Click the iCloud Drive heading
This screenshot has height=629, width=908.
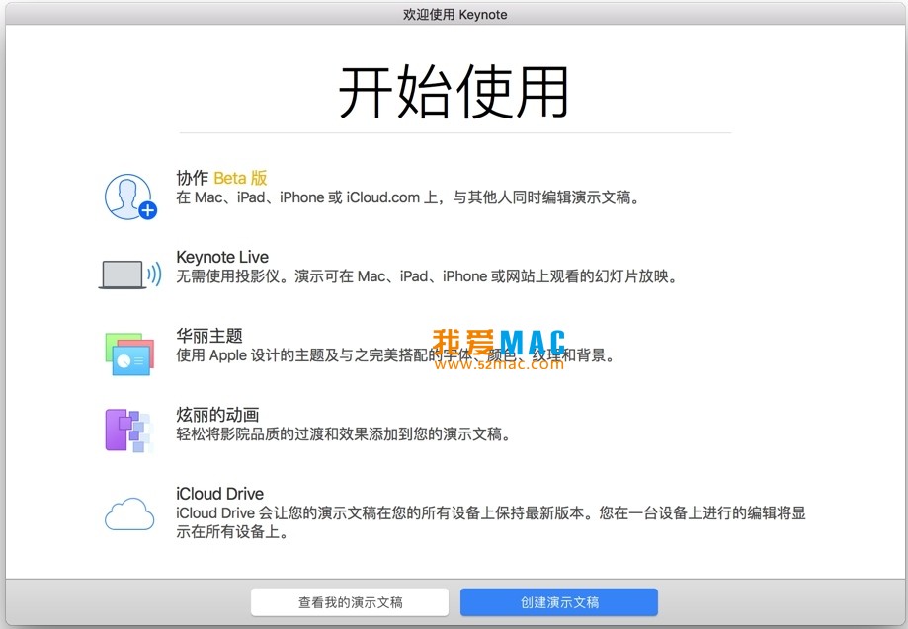[220, 494]
